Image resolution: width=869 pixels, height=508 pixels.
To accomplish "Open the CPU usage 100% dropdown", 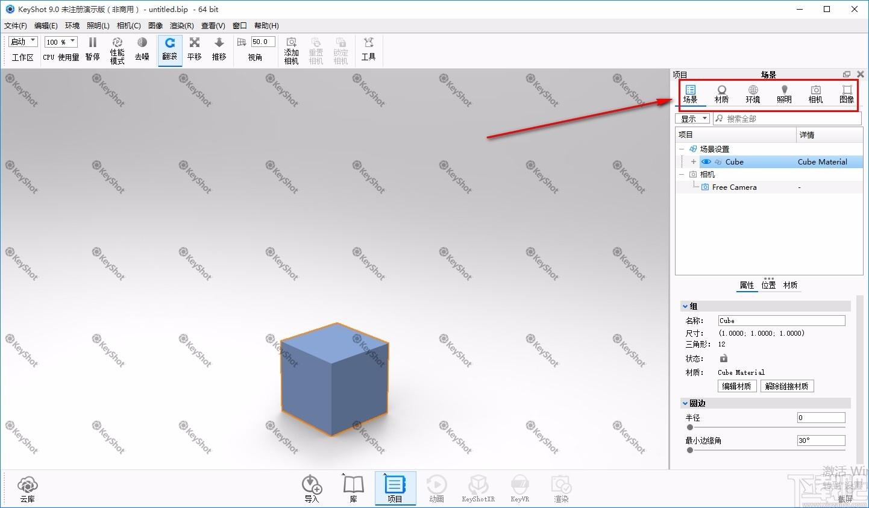I will [61, 42].
